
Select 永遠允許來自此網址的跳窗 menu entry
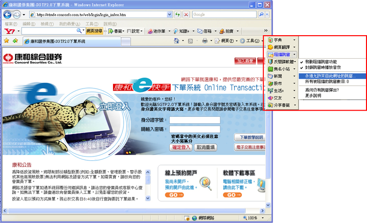coord(332,76)
